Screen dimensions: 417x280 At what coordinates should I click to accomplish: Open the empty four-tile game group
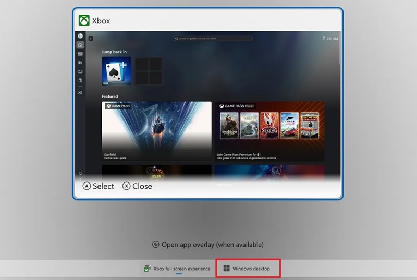tap(149, 71)
